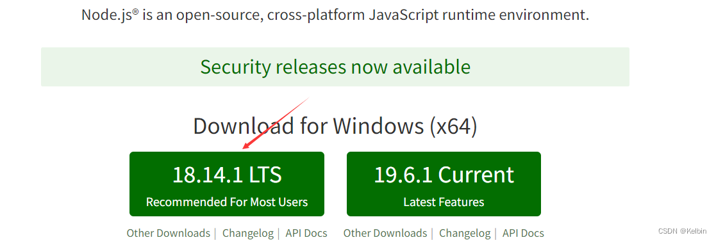This screenshot has height=240, width=716.
Task: Click the Download for Windows (x64) heading
Action: tap(335, 126)
